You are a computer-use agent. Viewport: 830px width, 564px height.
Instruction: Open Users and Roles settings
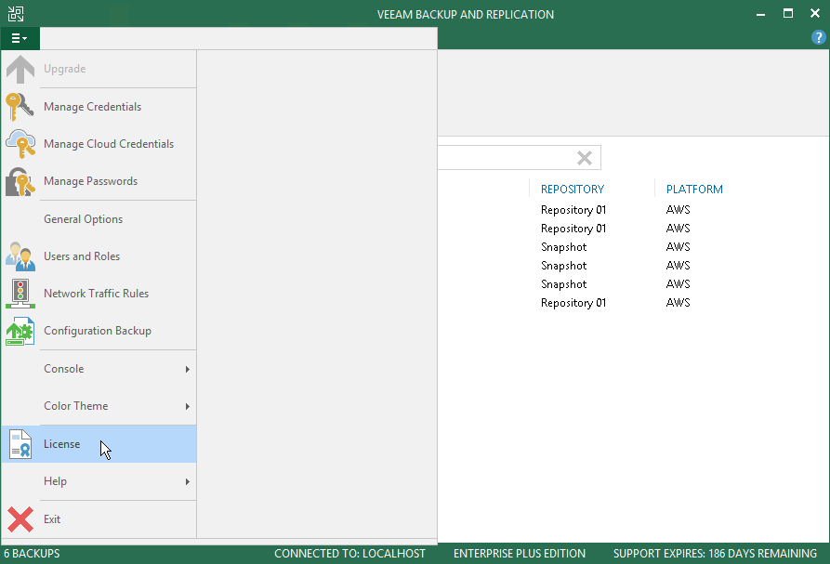[99, 256]
